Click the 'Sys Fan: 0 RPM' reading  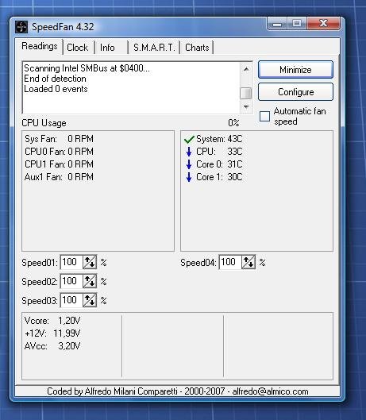tap(59, 139)
